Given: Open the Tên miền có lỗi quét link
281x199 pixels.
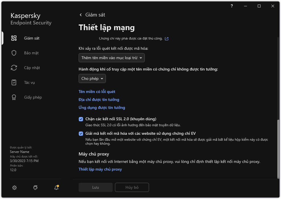Looking at the screenshot, I should (x=97, y=92).
